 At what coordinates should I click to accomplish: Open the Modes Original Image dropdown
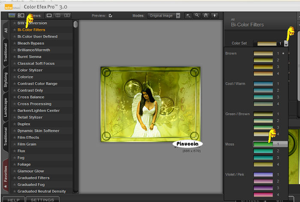pyautogui.click(x=163, y=15)
